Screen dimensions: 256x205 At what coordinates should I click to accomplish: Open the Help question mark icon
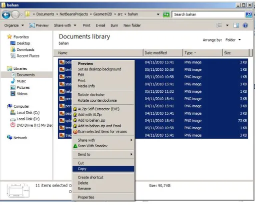[245, 25]
